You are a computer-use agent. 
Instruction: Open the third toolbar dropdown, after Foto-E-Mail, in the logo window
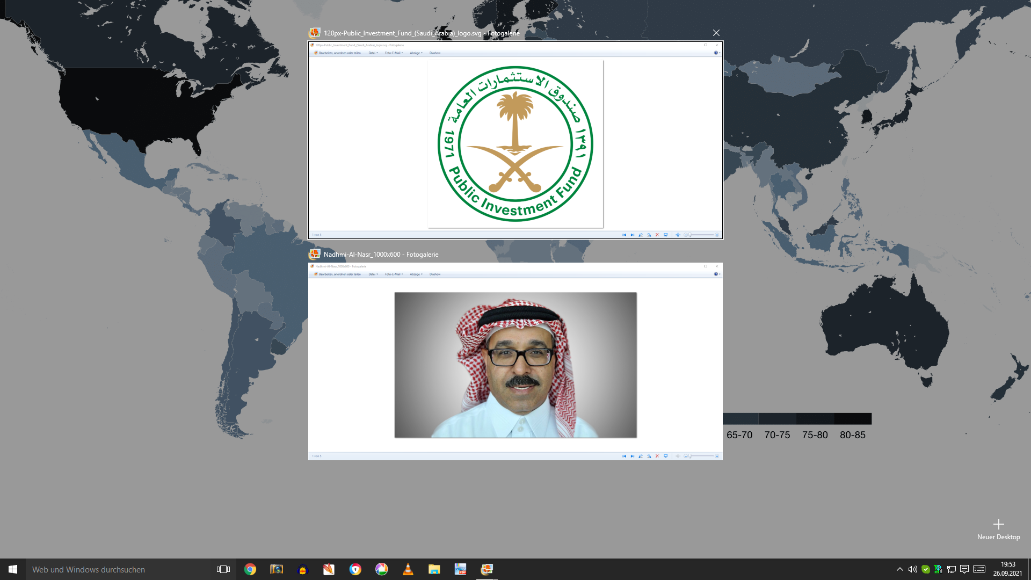(x=416, y=53)
